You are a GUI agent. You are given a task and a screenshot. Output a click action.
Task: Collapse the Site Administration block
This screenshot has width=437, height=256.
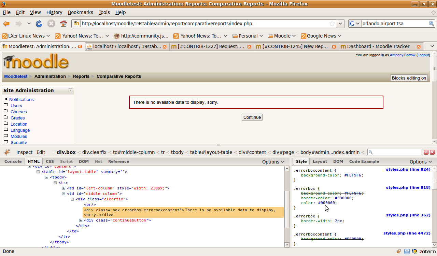pos(70,90)
